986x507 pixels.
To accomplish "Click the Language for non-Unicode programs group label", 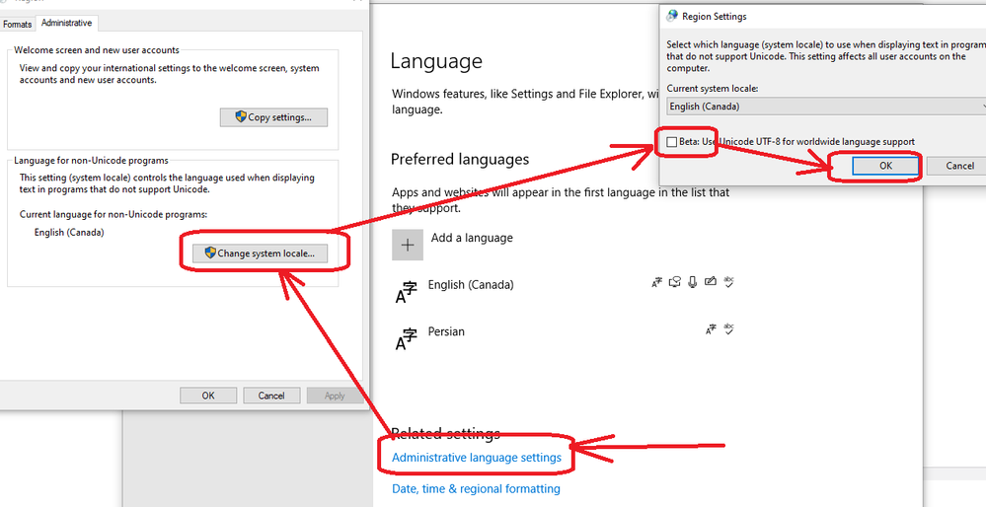I will 91,161.
